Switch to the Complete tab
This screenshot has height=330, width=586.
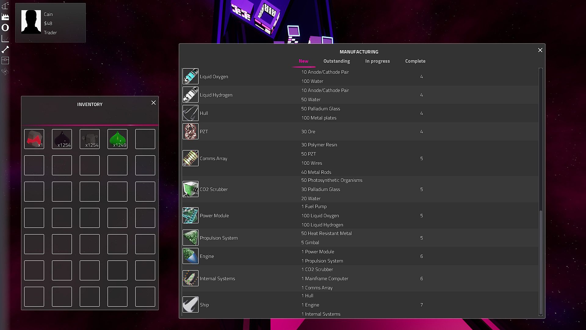click(x=415, y=61)
